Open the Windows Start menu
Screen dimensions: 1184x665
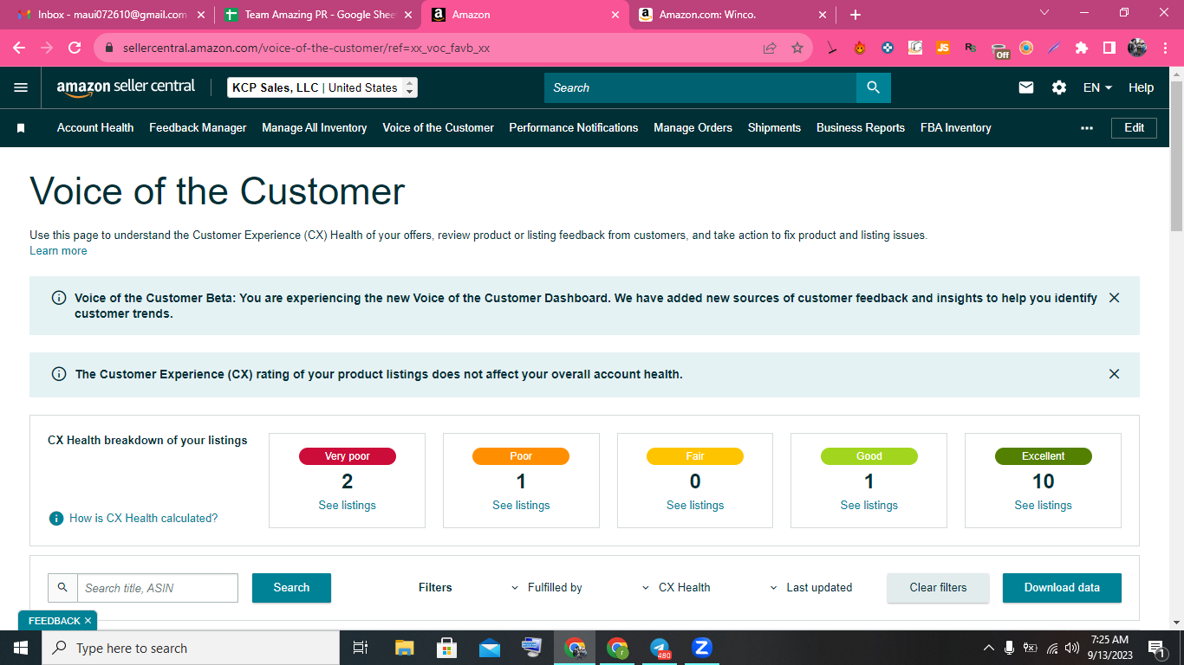point(21,648)
